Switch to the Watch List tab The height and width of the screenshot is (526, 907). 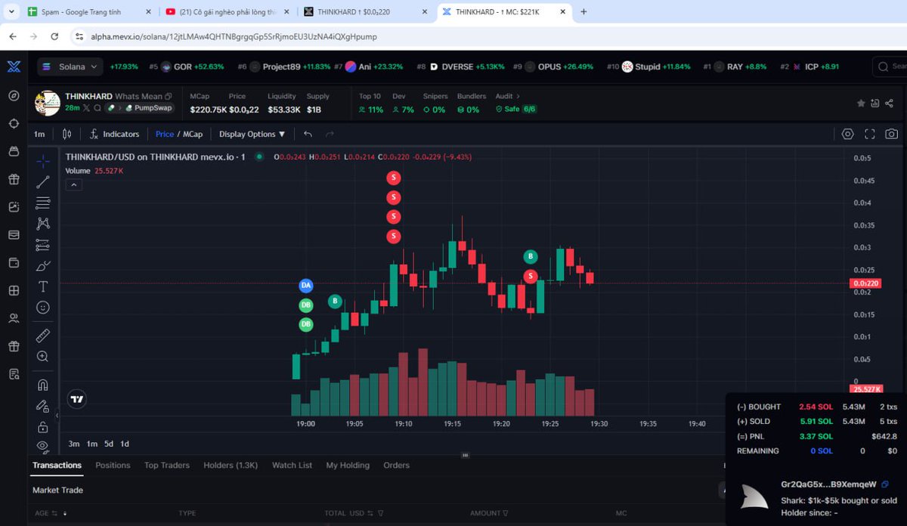point(292,466)
